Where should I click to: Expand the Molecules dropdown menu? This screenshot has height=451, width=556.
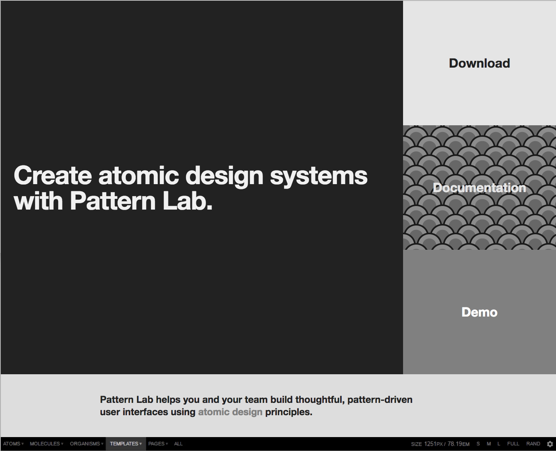(46, 444)
